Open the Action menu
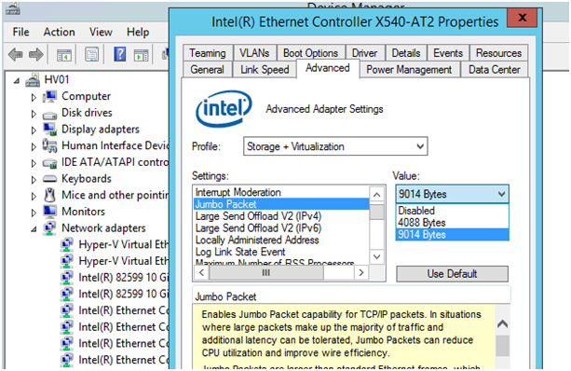The width and height of the screenshot is (571, 371). pyautogui.click(x=59, y=32)
